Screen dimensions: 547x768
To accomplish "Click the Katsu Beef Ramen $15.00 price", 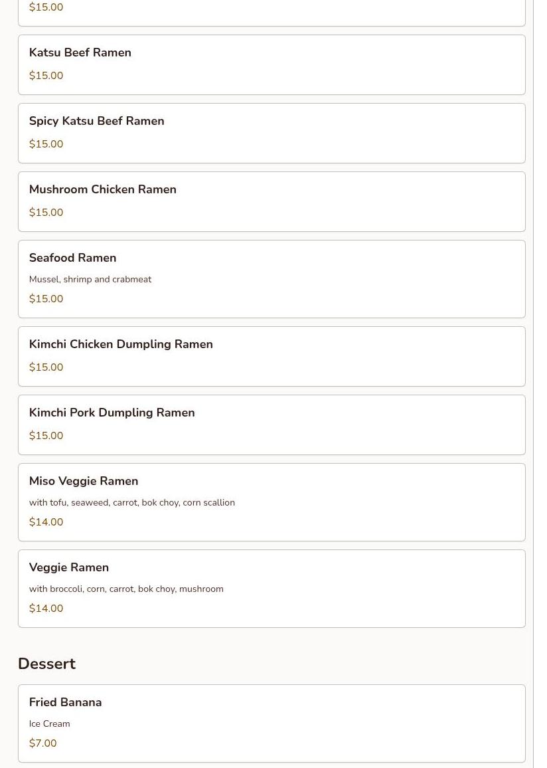I will [46, 76].
